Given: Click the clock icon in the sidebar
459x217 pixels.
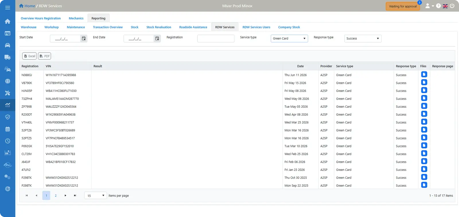Looking at the screenshot, I should point(8,141).
